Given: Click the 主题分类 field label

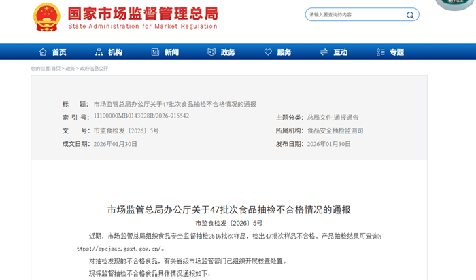Looking at the screenshot, I should pyautogui.click(x=290, y=118).
